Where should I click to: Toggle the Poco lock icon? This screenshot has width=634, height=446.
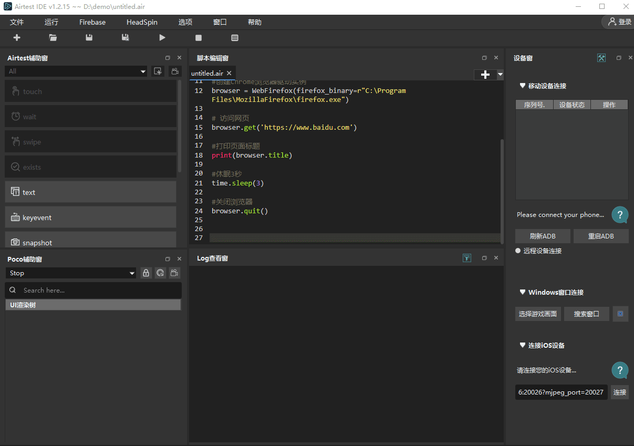pos(146,273)
